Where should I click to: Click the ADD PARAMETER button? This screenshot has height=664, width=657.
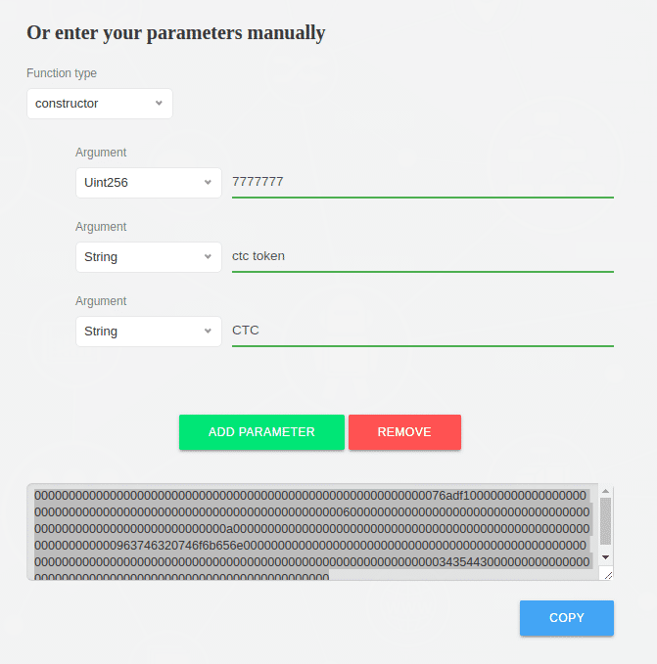tap(261, 432)
